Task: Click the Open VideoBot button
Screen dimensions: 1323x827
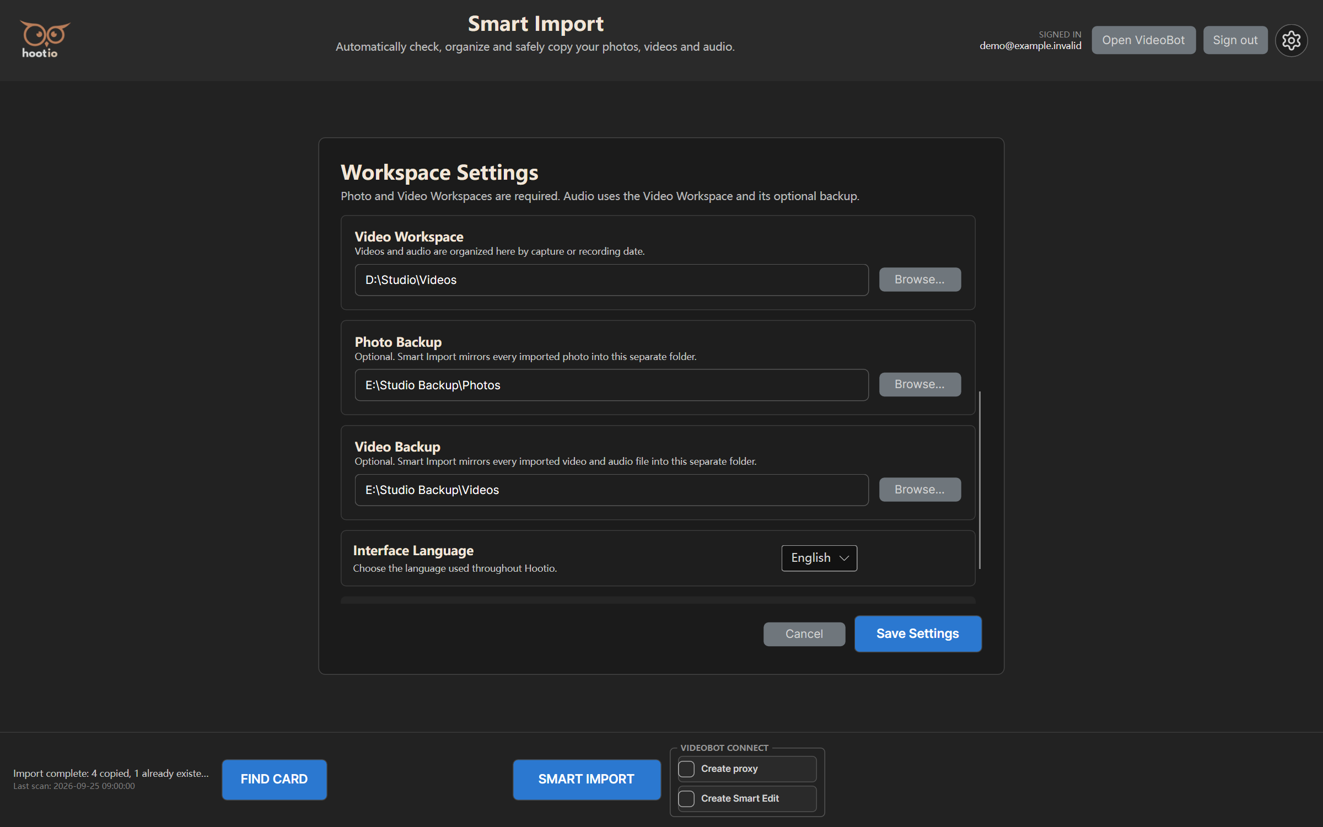Action: click(x=1143, y=40)
